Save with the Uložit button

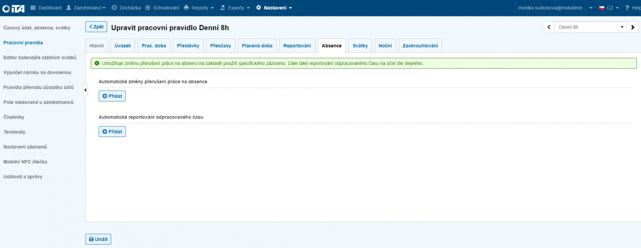[x=98, y=239]
